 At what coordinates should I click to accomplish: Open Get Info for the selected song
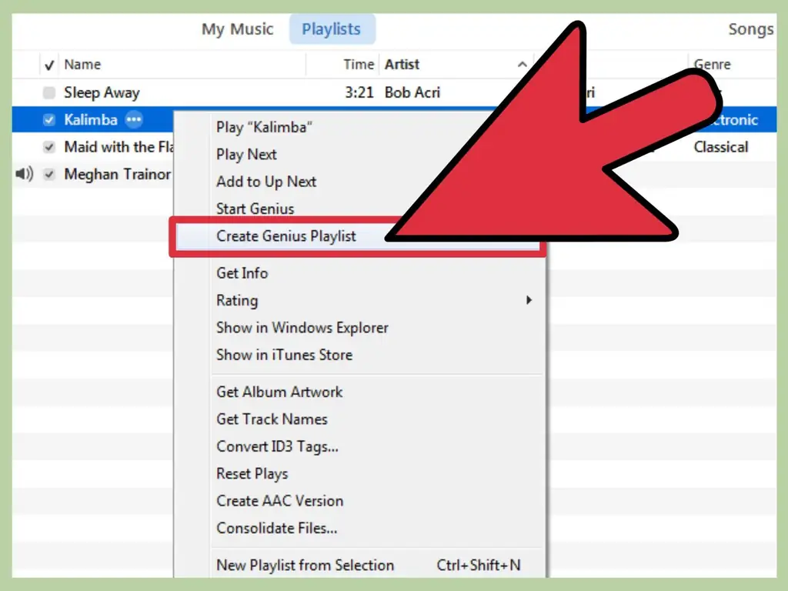tap(242, 273)
